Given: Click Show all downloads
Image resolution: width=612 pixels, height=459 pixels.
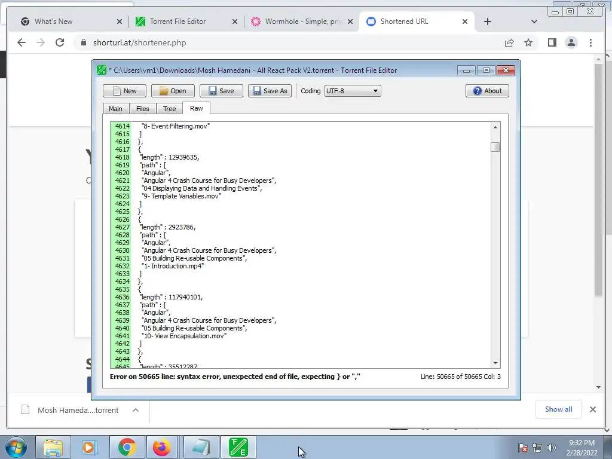Looking at the screenshot, I should [559, 409].
